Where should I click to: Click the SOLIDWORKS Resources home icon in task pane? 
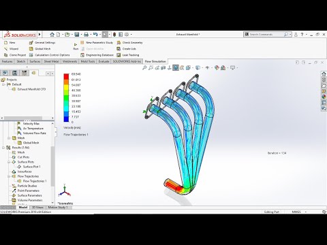tap(324, 73)
